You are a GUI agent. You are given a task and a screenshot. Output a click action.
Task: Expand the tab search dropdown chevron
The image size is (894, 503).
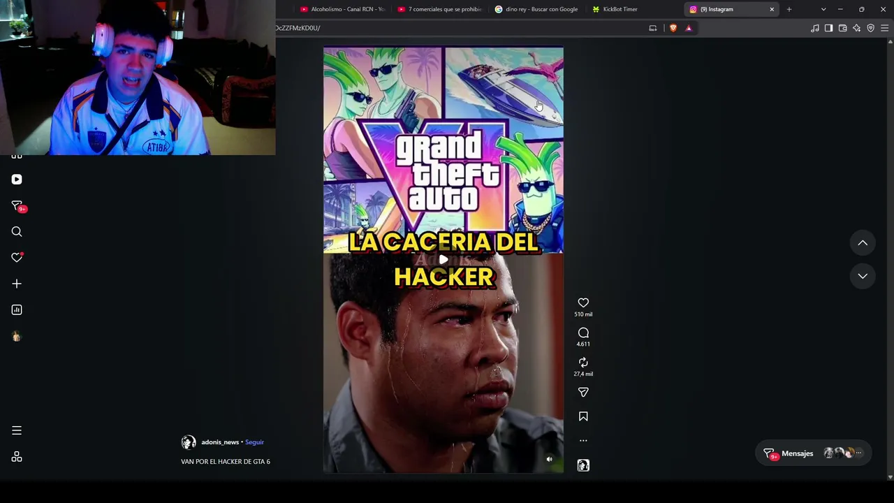click(x=823, y=9)
